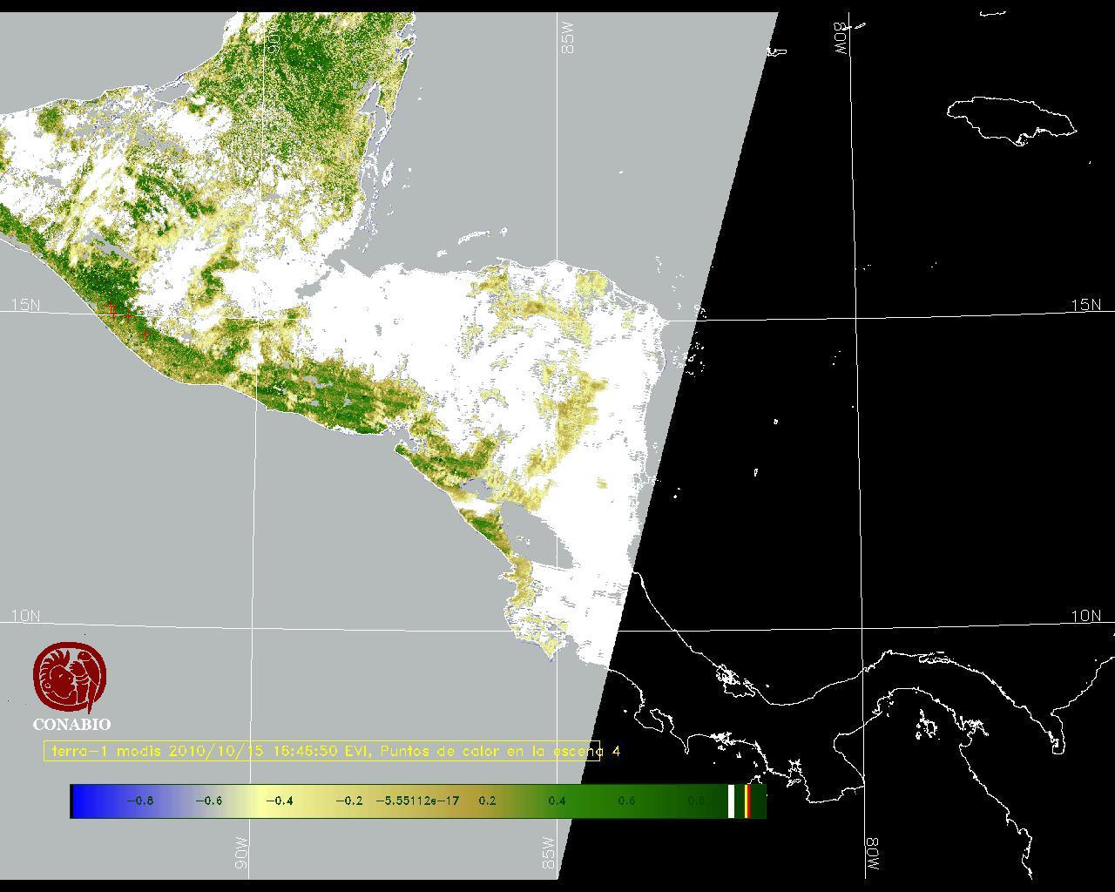Click the -0.4 value on the EVI scale
Screen dimensions: 1115x892
pos(278,801)
